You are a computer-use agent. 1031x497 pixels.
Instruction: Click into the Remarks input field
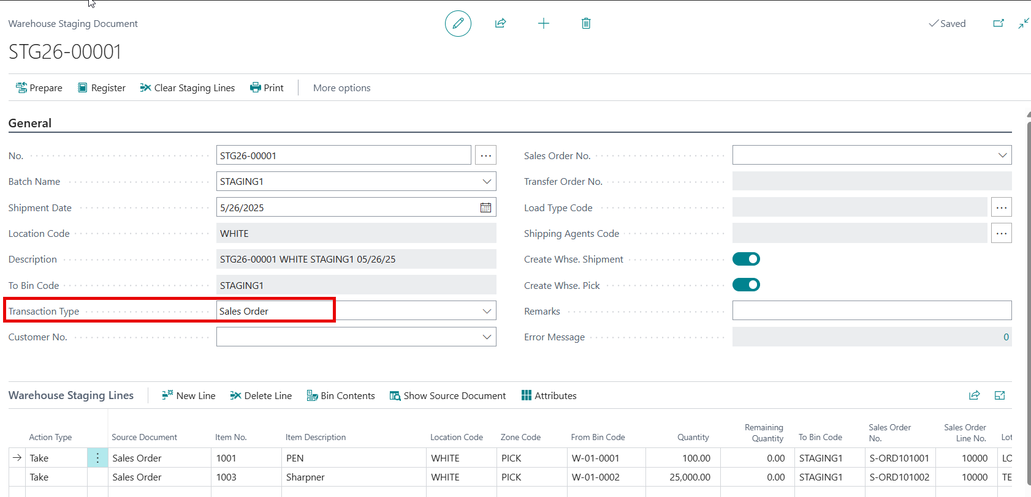[x=871, y=311]
